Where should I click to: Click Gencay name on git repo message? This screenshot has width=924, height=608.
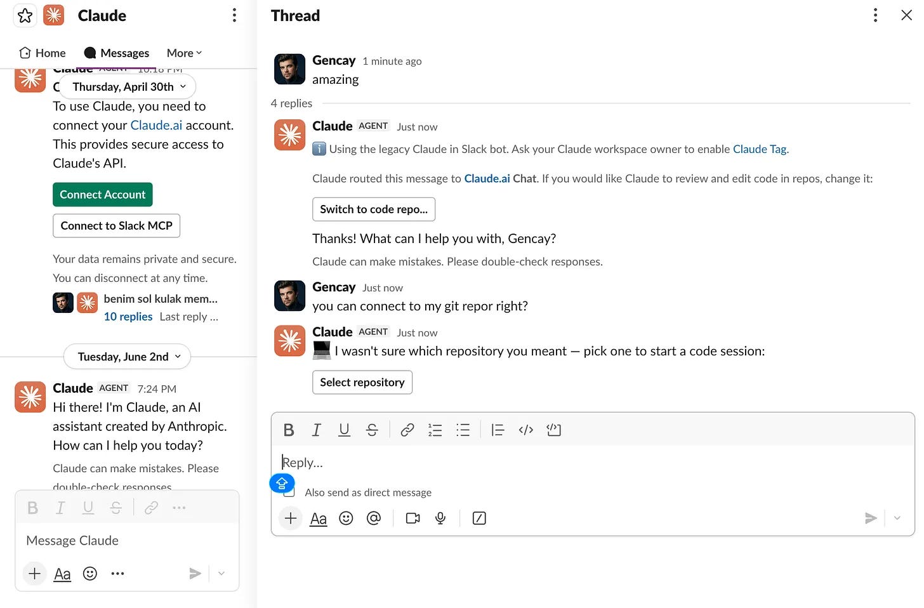pyautogui.click(x=334, y=287)
